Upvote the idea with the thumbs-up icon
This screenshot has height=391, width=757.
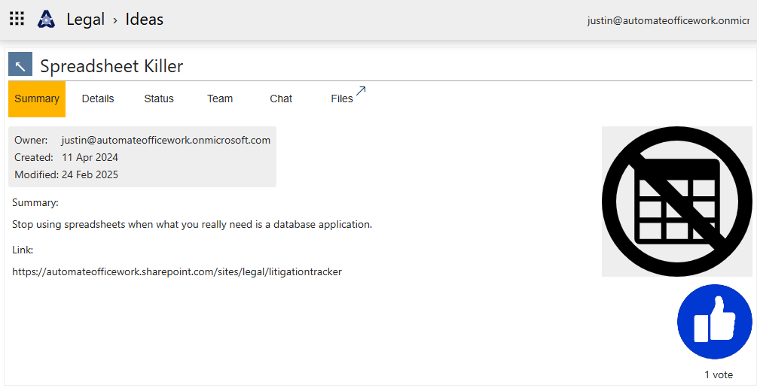click(714, 322)
